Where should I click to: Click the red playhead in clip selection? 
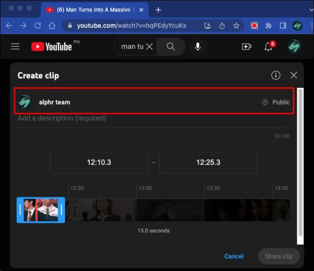[x=36, y=210]
